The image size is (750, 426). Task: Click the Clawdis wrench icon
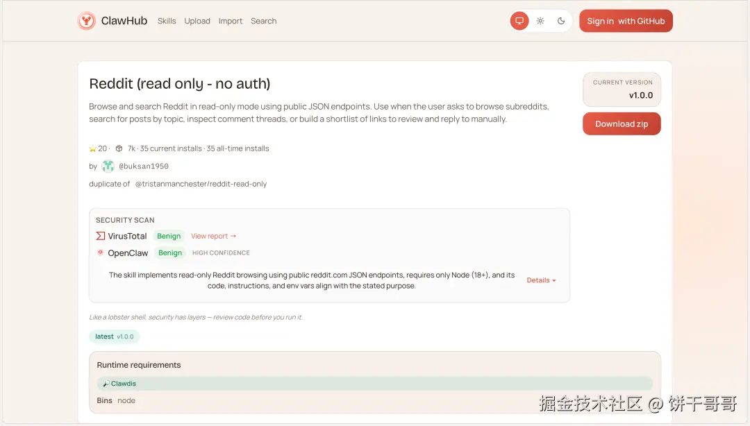[x=106, y=384]
